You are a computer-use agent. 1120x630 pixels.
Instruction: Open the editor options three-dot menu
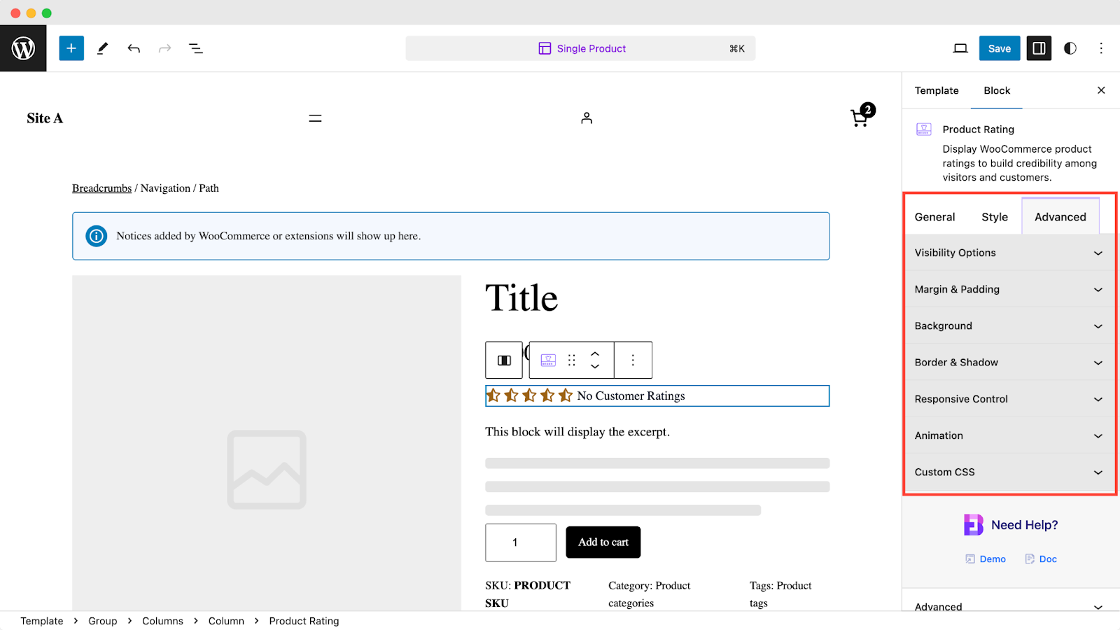pos(1101,48)
